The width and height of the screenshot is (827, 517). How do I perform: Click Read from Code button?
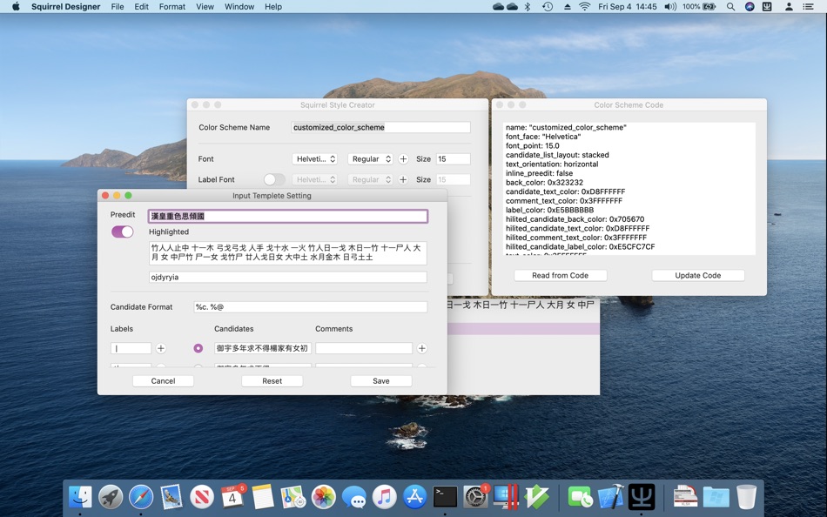(560, 275)
